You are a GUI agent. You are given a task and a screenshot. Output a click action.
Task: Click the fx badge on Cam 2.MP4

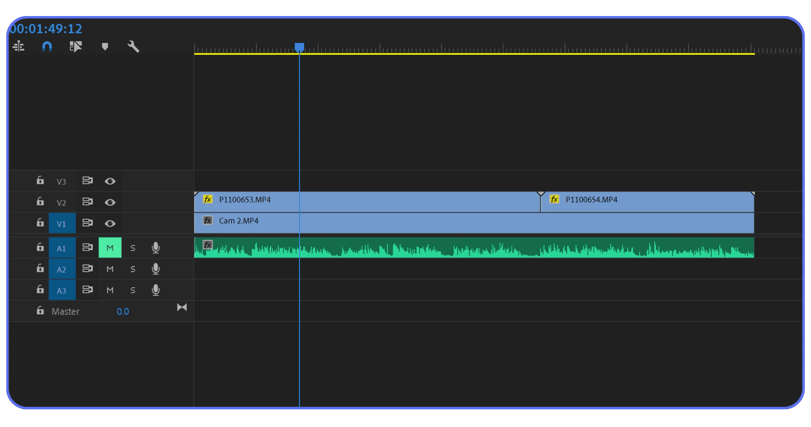click(x=207, y=220)
